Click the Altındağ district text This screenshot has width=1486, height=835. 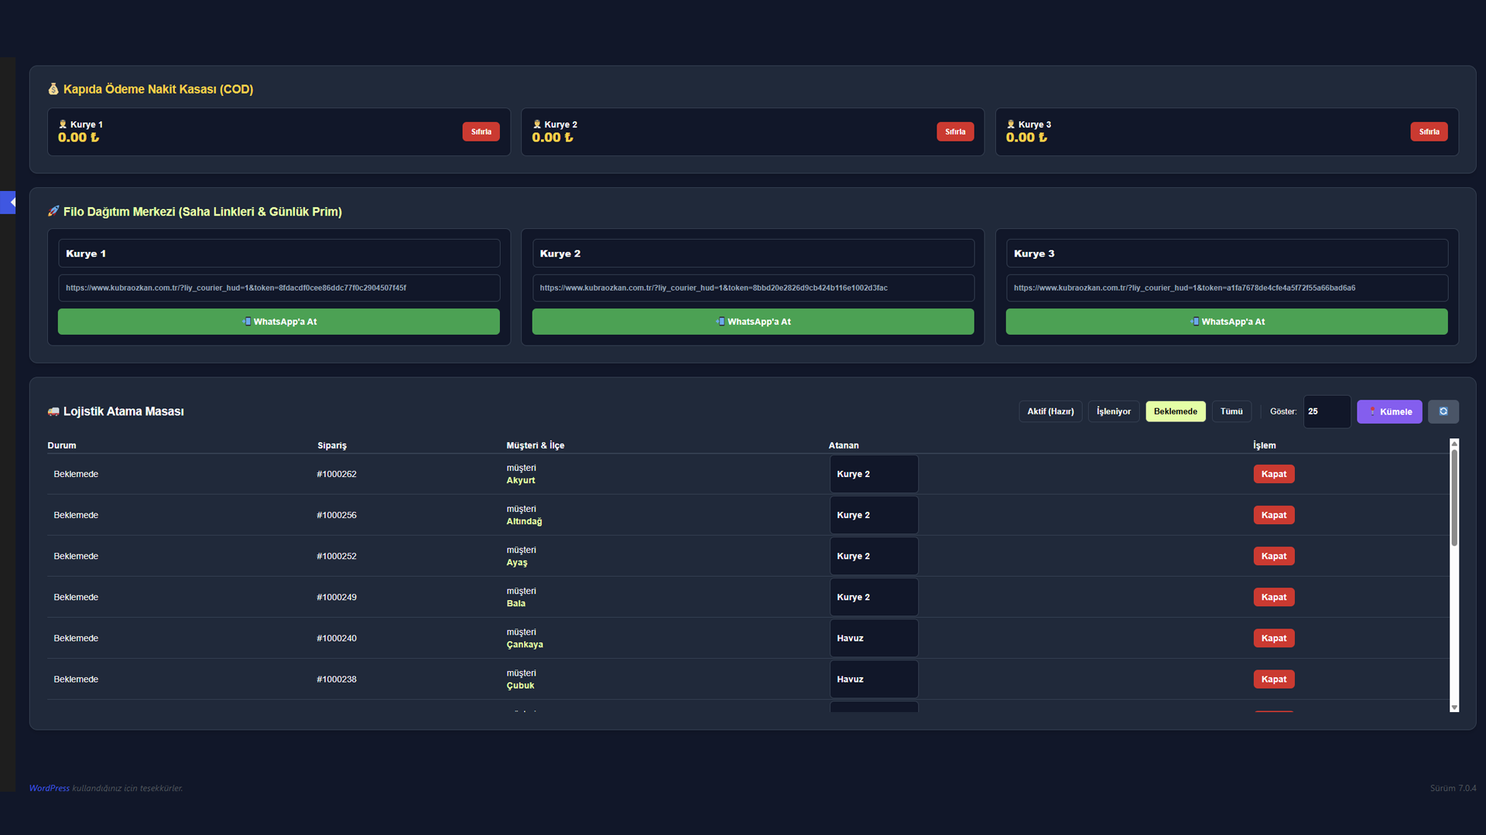coord(524,521)
